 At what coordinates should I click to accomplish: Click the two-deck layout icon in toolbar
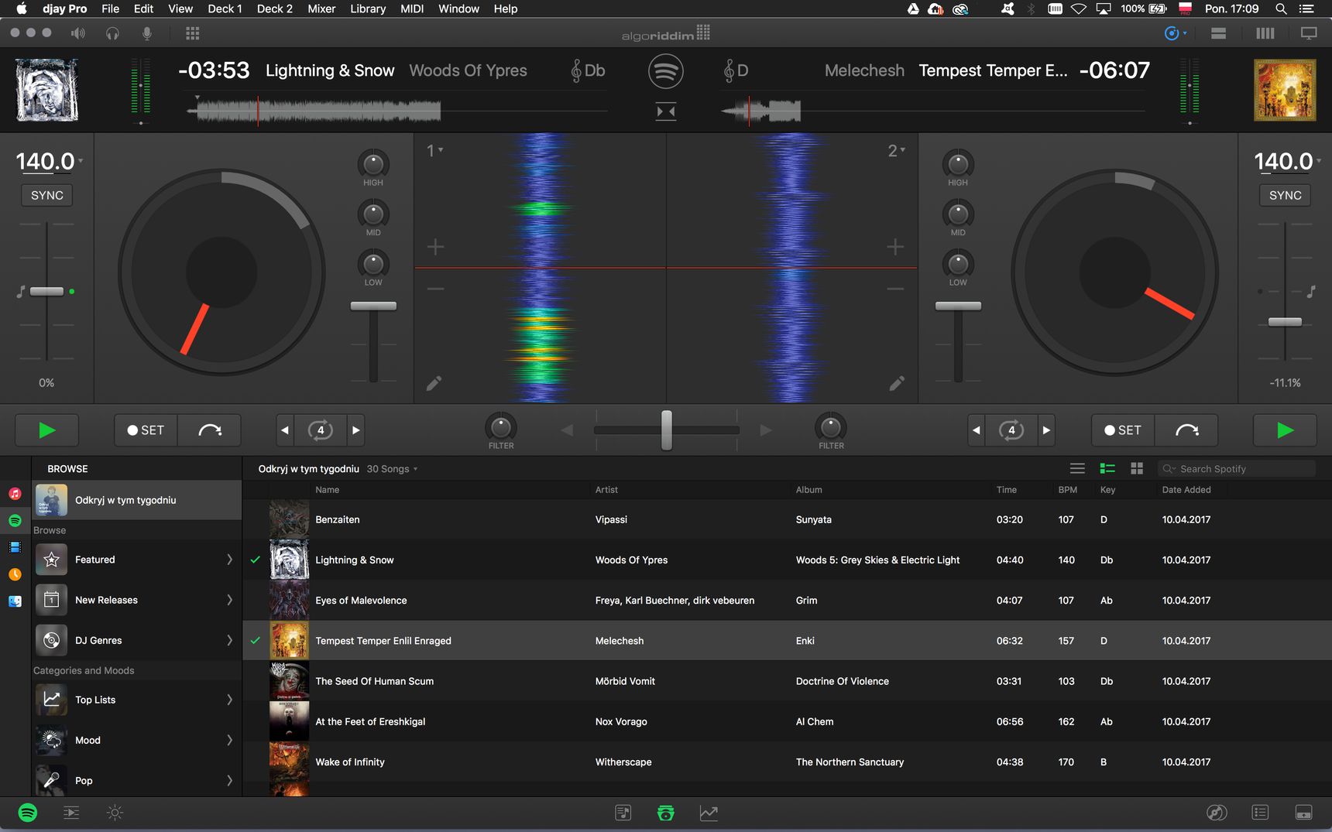click(x=1218, y=33)
